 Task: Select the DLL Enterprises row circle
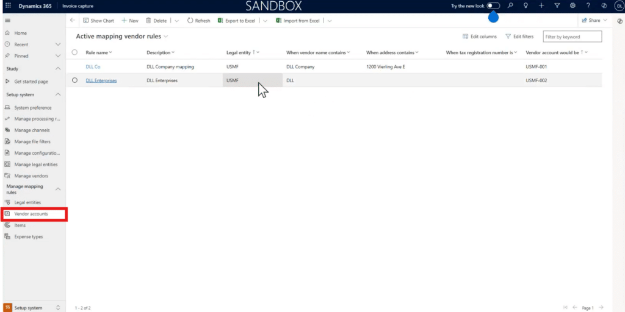coord(74,80)
